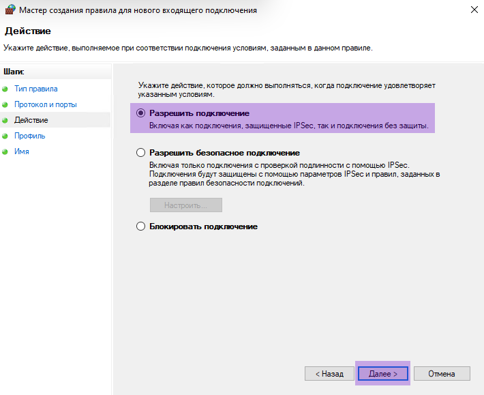Click green bullet next to "Тип правила"

point(5,89)
